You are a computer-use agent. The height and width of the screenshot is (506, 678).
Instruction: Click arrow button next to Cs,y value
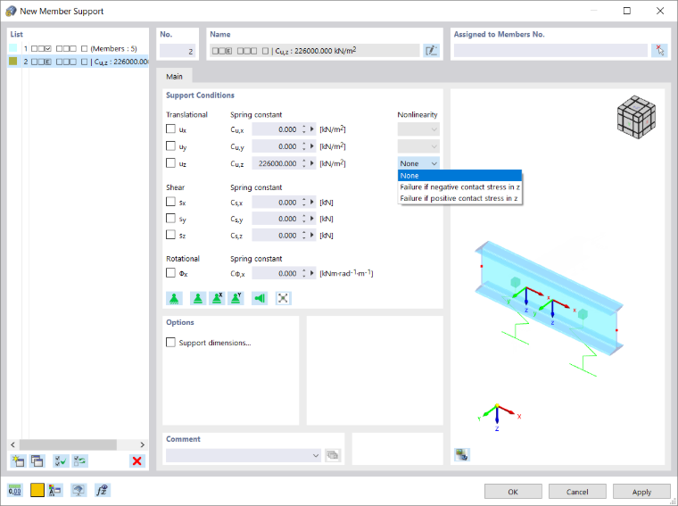pyautogui.click(x=311, y=219)
